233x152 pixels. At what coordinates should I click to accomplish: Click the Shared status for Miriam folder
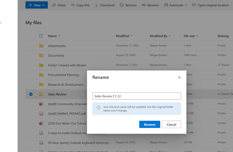tap(223, 65)
